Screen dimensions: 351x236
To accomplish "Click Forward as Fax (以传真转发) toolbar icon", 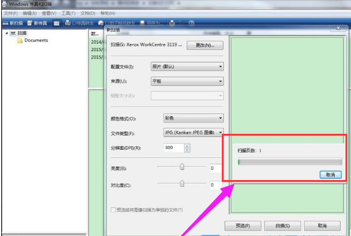I will coord(79,23).
